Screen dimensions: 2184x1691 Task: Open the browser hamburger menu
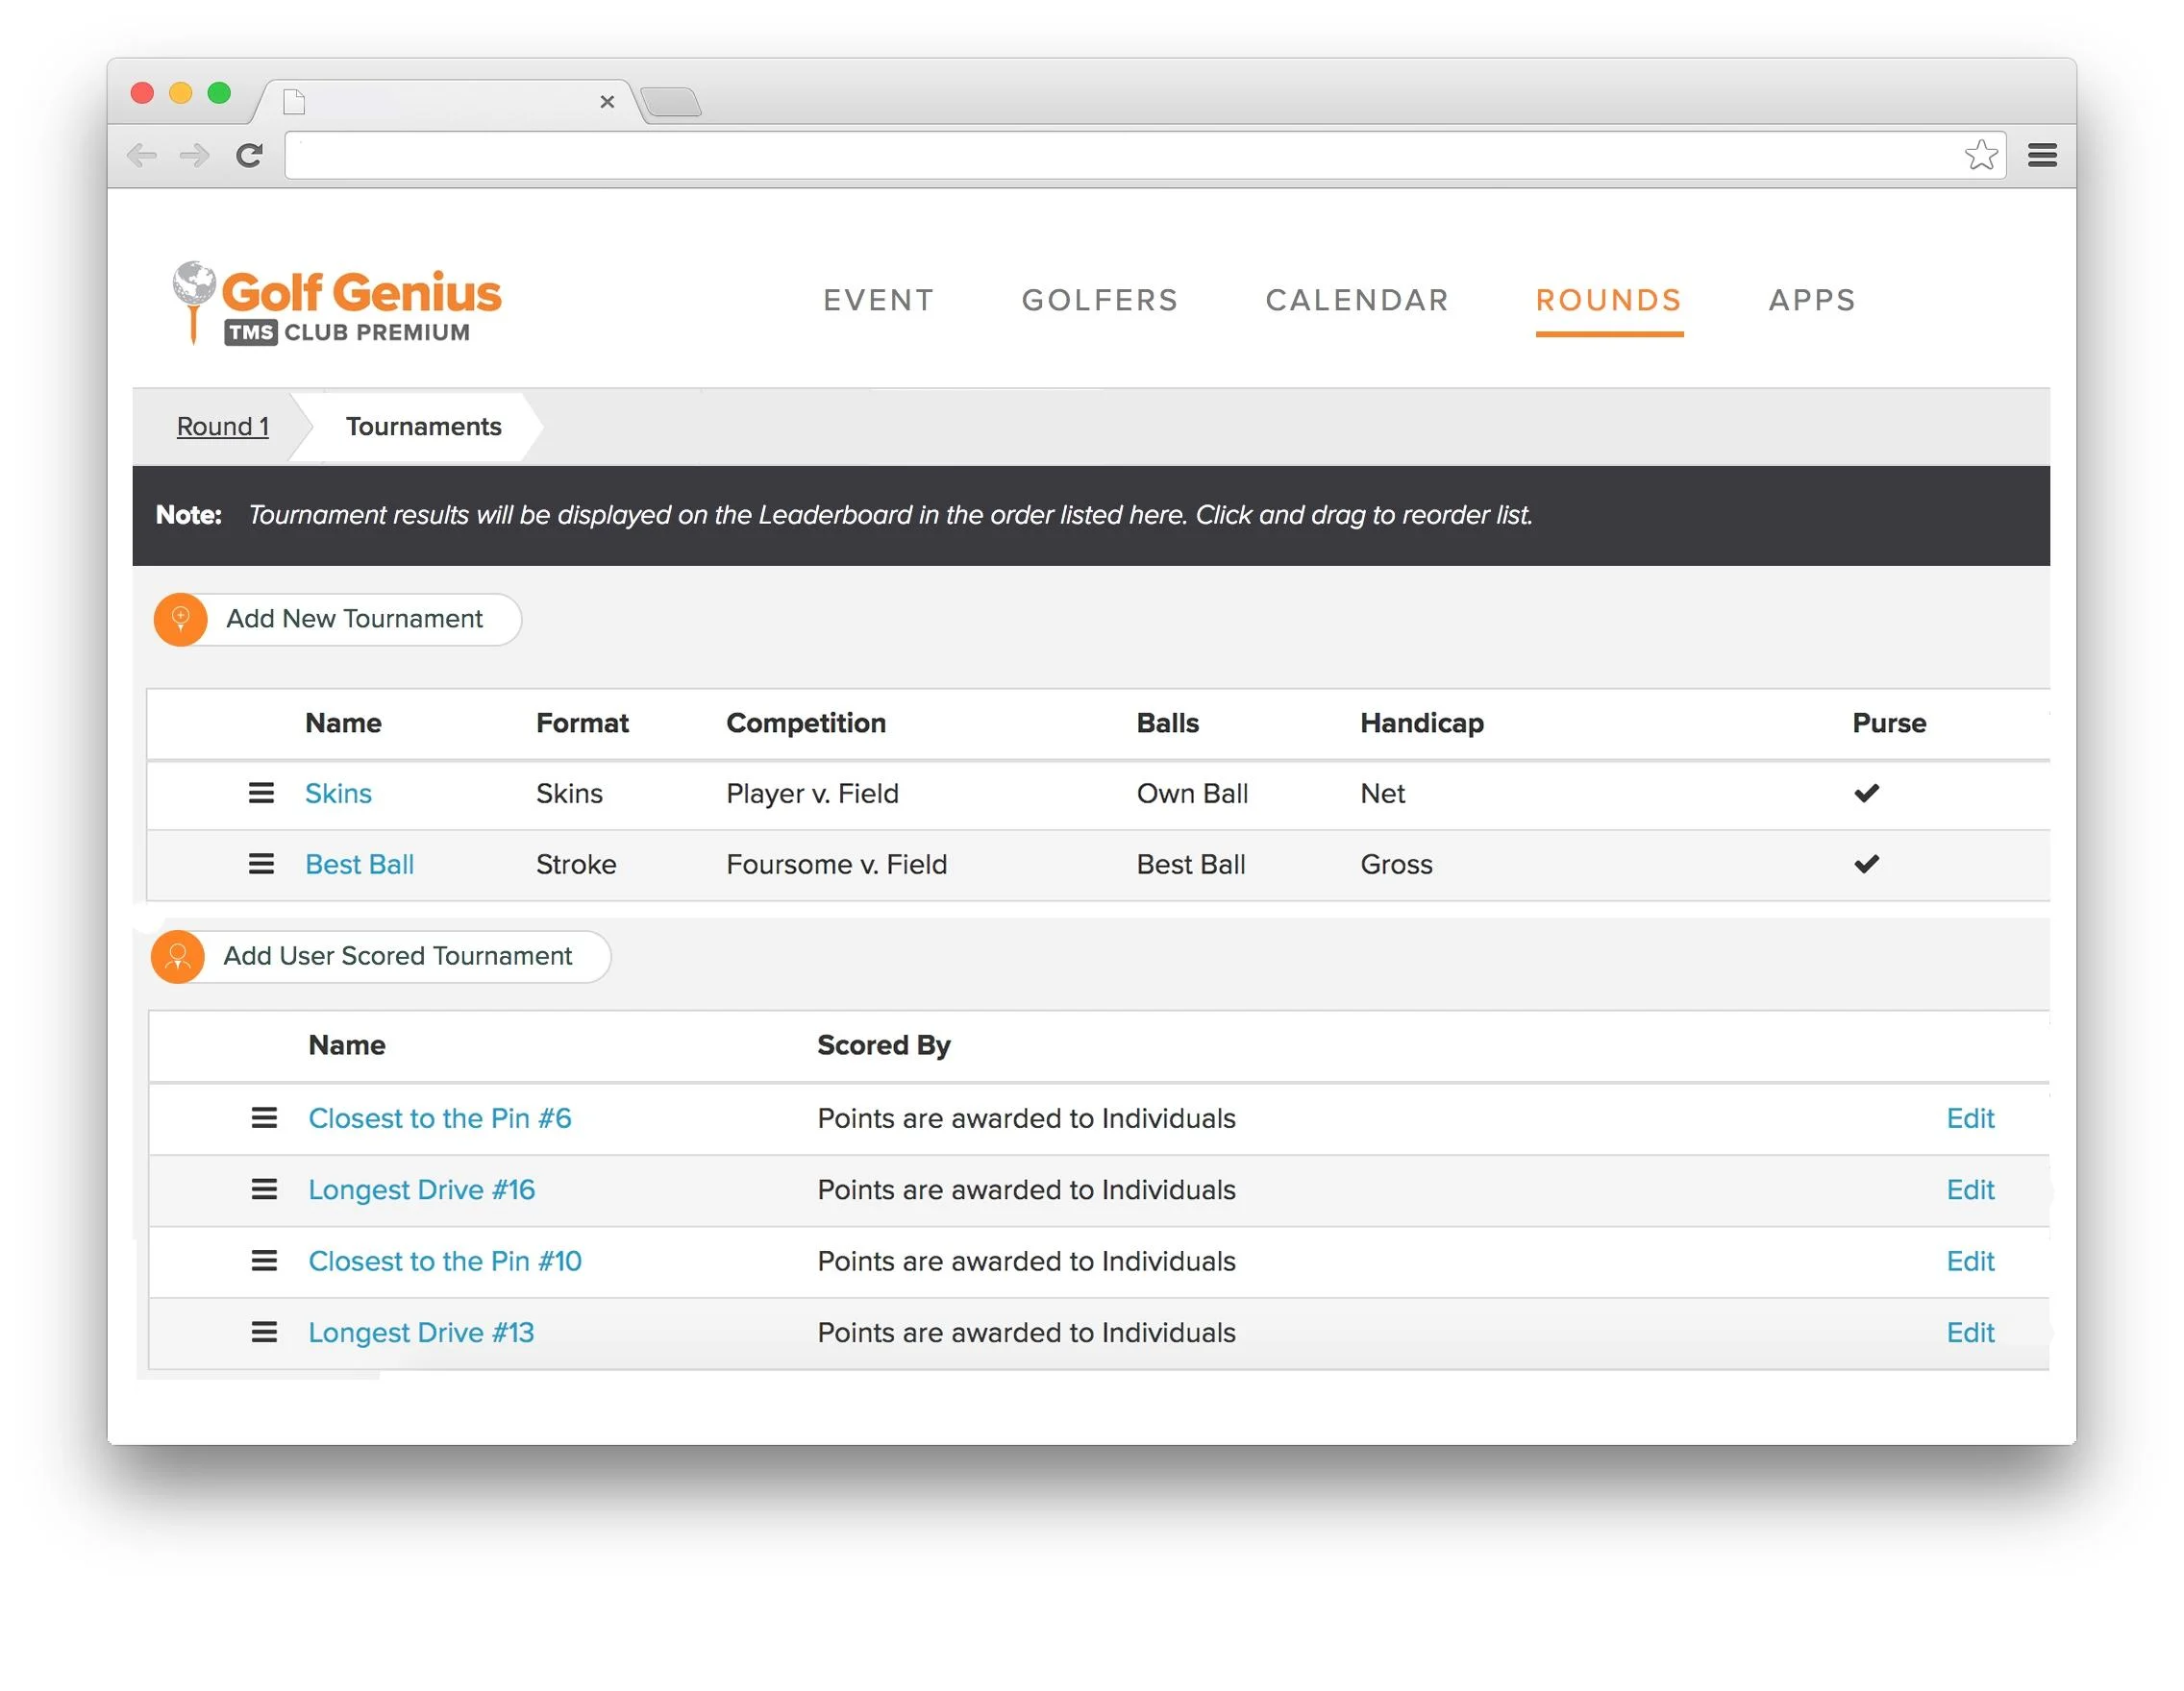[2042, 155]
